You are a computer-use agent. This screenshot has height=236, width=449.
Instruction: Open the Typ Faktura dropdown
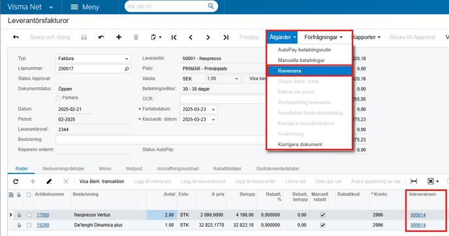[x=127, y=59]
